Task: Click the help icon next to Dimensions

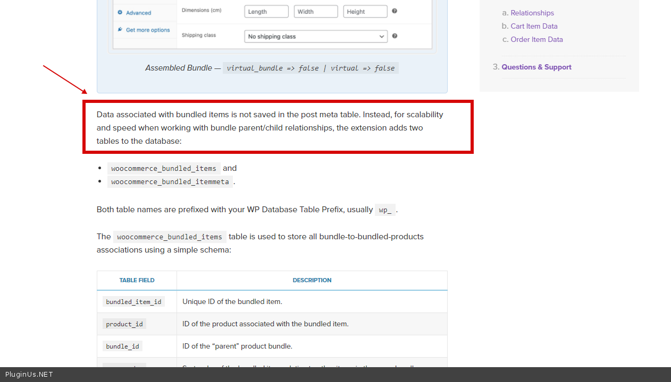Action: click(395, 11)
